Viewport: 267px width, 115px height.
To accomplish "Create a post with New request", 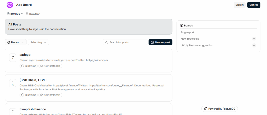I will point(160,42).
